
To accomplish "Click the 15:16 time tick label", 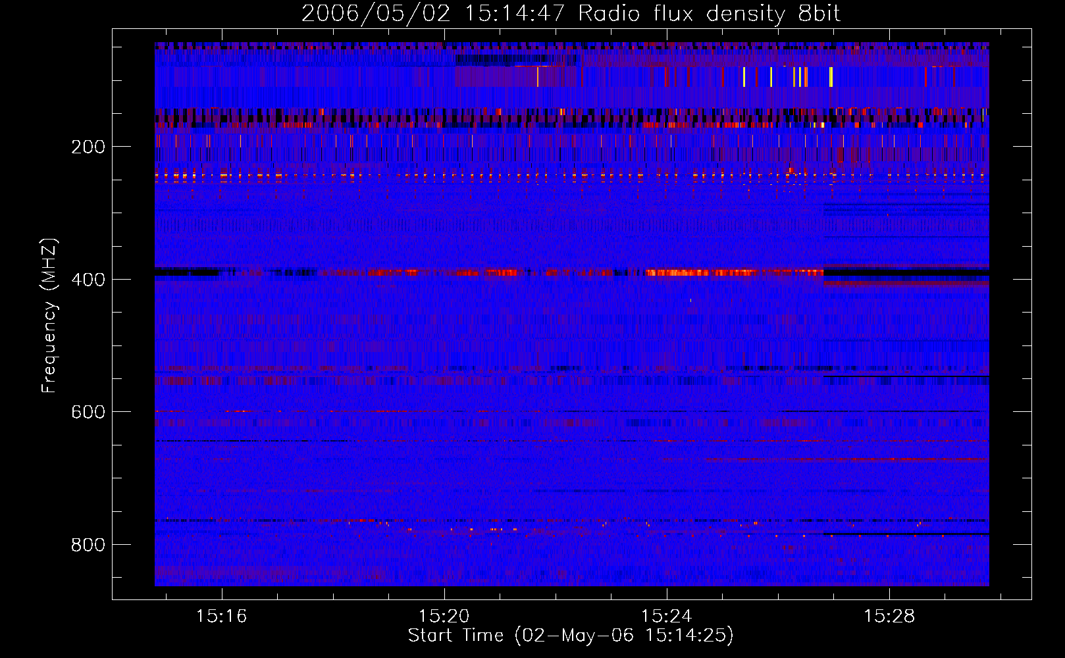I will [x=221, y=617].
